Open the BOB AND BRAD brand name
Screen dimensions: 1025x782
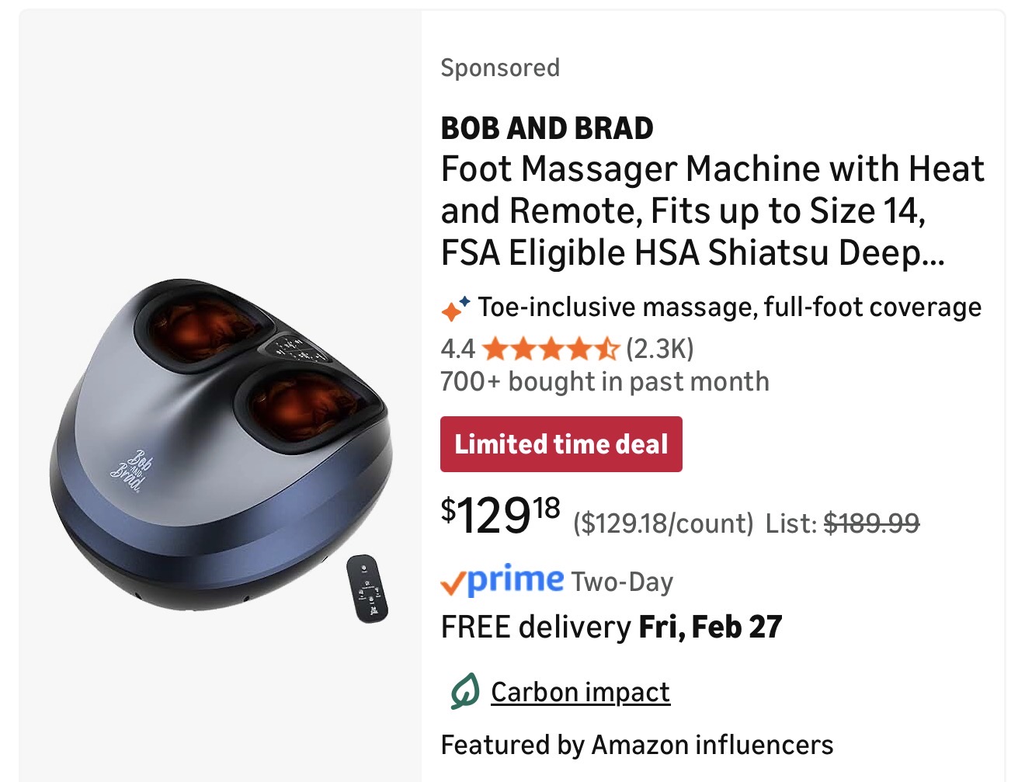coord(547,129)
